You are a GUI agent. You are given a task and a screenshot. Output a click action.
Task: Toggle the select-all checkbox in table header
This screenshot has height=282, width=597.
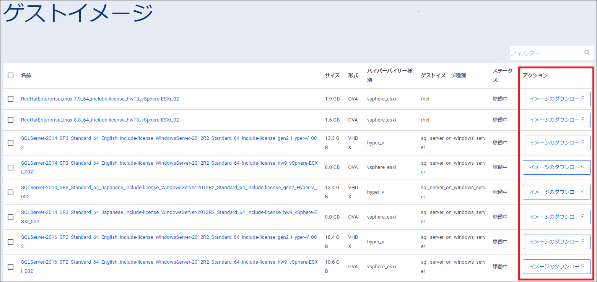pos(11,76)
